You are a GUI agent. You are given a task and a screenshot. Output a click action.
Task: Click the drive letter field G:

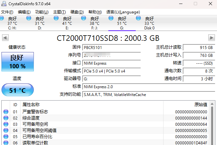pos(112,79)
